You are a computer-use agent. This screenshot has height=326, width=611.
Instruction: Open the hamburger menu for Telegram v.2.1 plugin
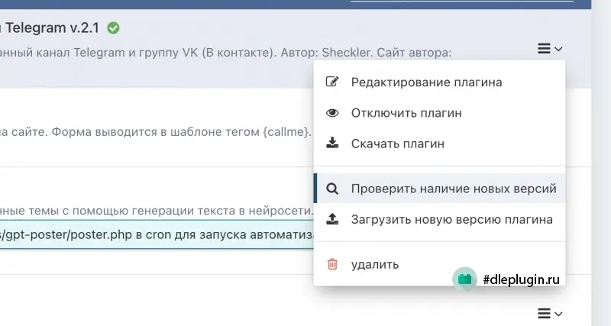tap(550, 49)
